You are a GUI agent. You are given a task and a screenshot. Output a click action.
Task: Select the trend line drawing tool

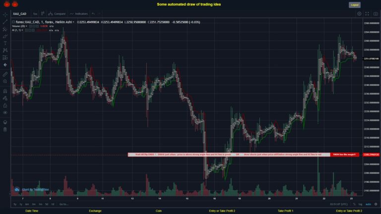(x=5, y=22)
